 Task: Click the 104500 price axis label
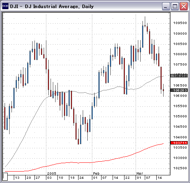pyautogui.click(x=180, y=127)
